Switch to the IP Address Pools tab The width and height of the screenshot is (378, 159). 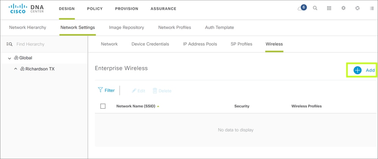(200, 44)
